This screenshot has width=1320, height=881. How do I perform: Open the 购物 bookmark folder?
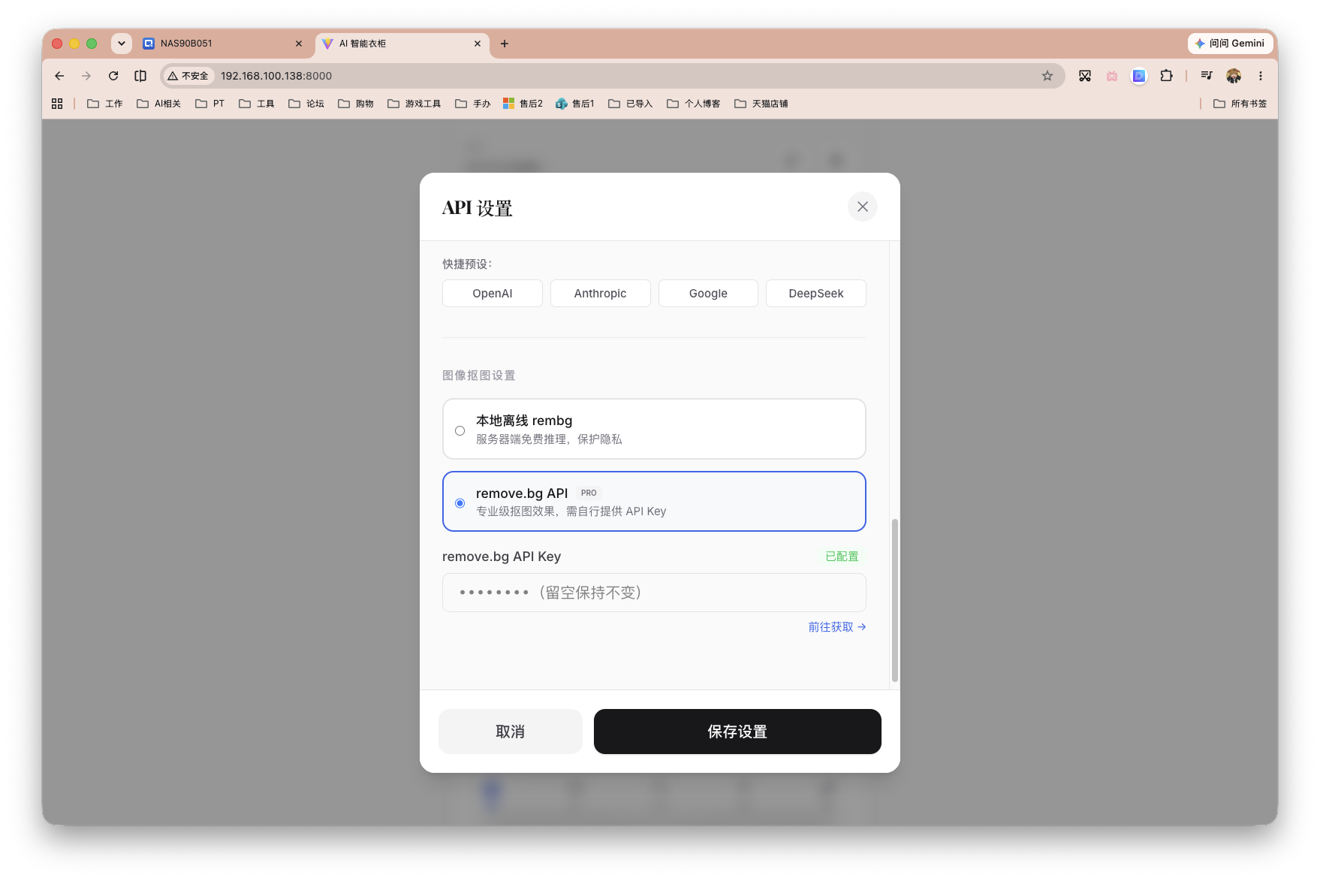coord(356,104)
